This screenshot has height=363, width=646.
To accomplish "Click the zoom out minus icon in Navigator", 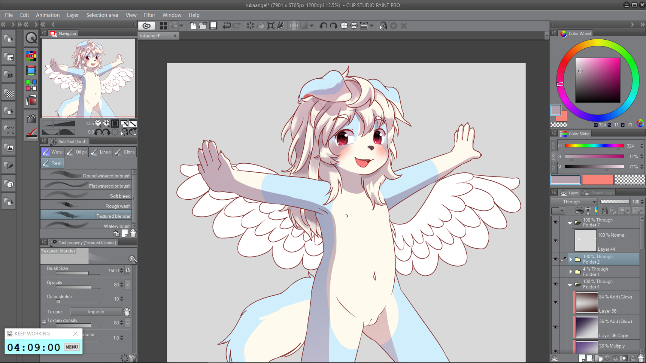I will (x=98, y=123).
